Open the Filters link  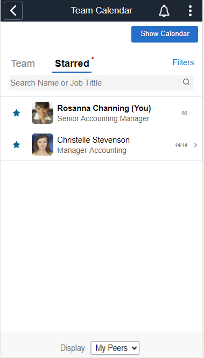183,62
